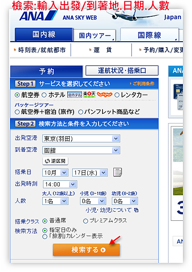Click the scenic banner image
192x272 pixels.
click(x=178, y=162)
